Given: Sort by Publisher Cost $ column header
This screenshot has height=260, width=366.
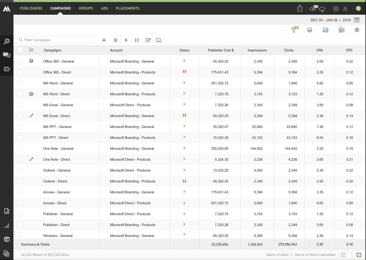Looking at the screenshot, I should [221, 50].
